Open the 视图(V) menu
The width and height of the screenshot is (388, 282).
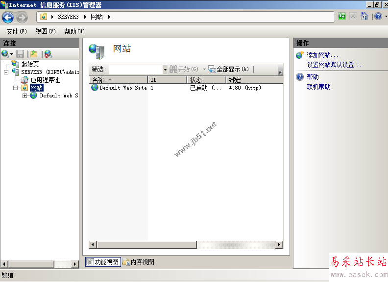[46, 31]
